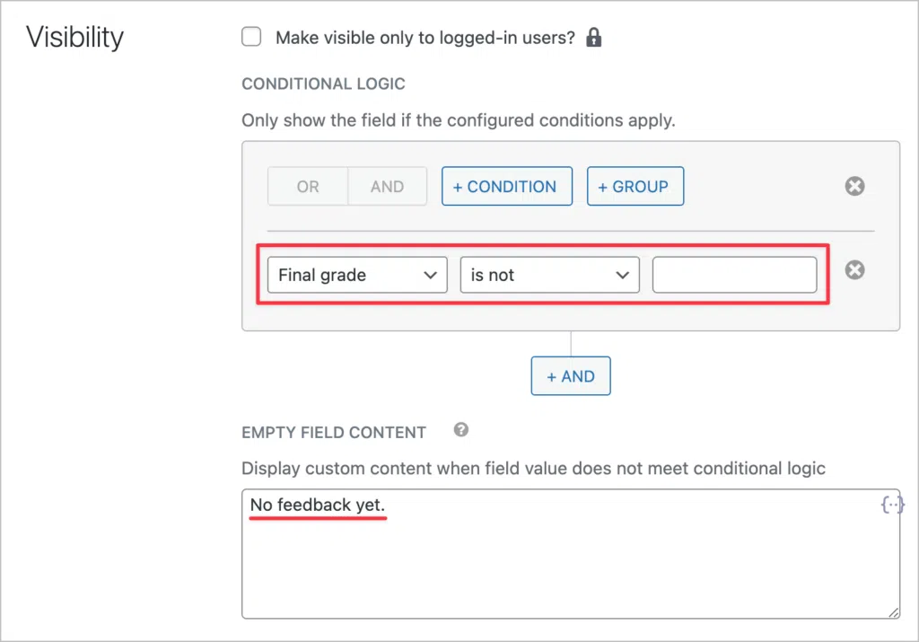This screenshot has width=919, height=642.
Task: Click the text area resize handle
Action: [893, 611]
